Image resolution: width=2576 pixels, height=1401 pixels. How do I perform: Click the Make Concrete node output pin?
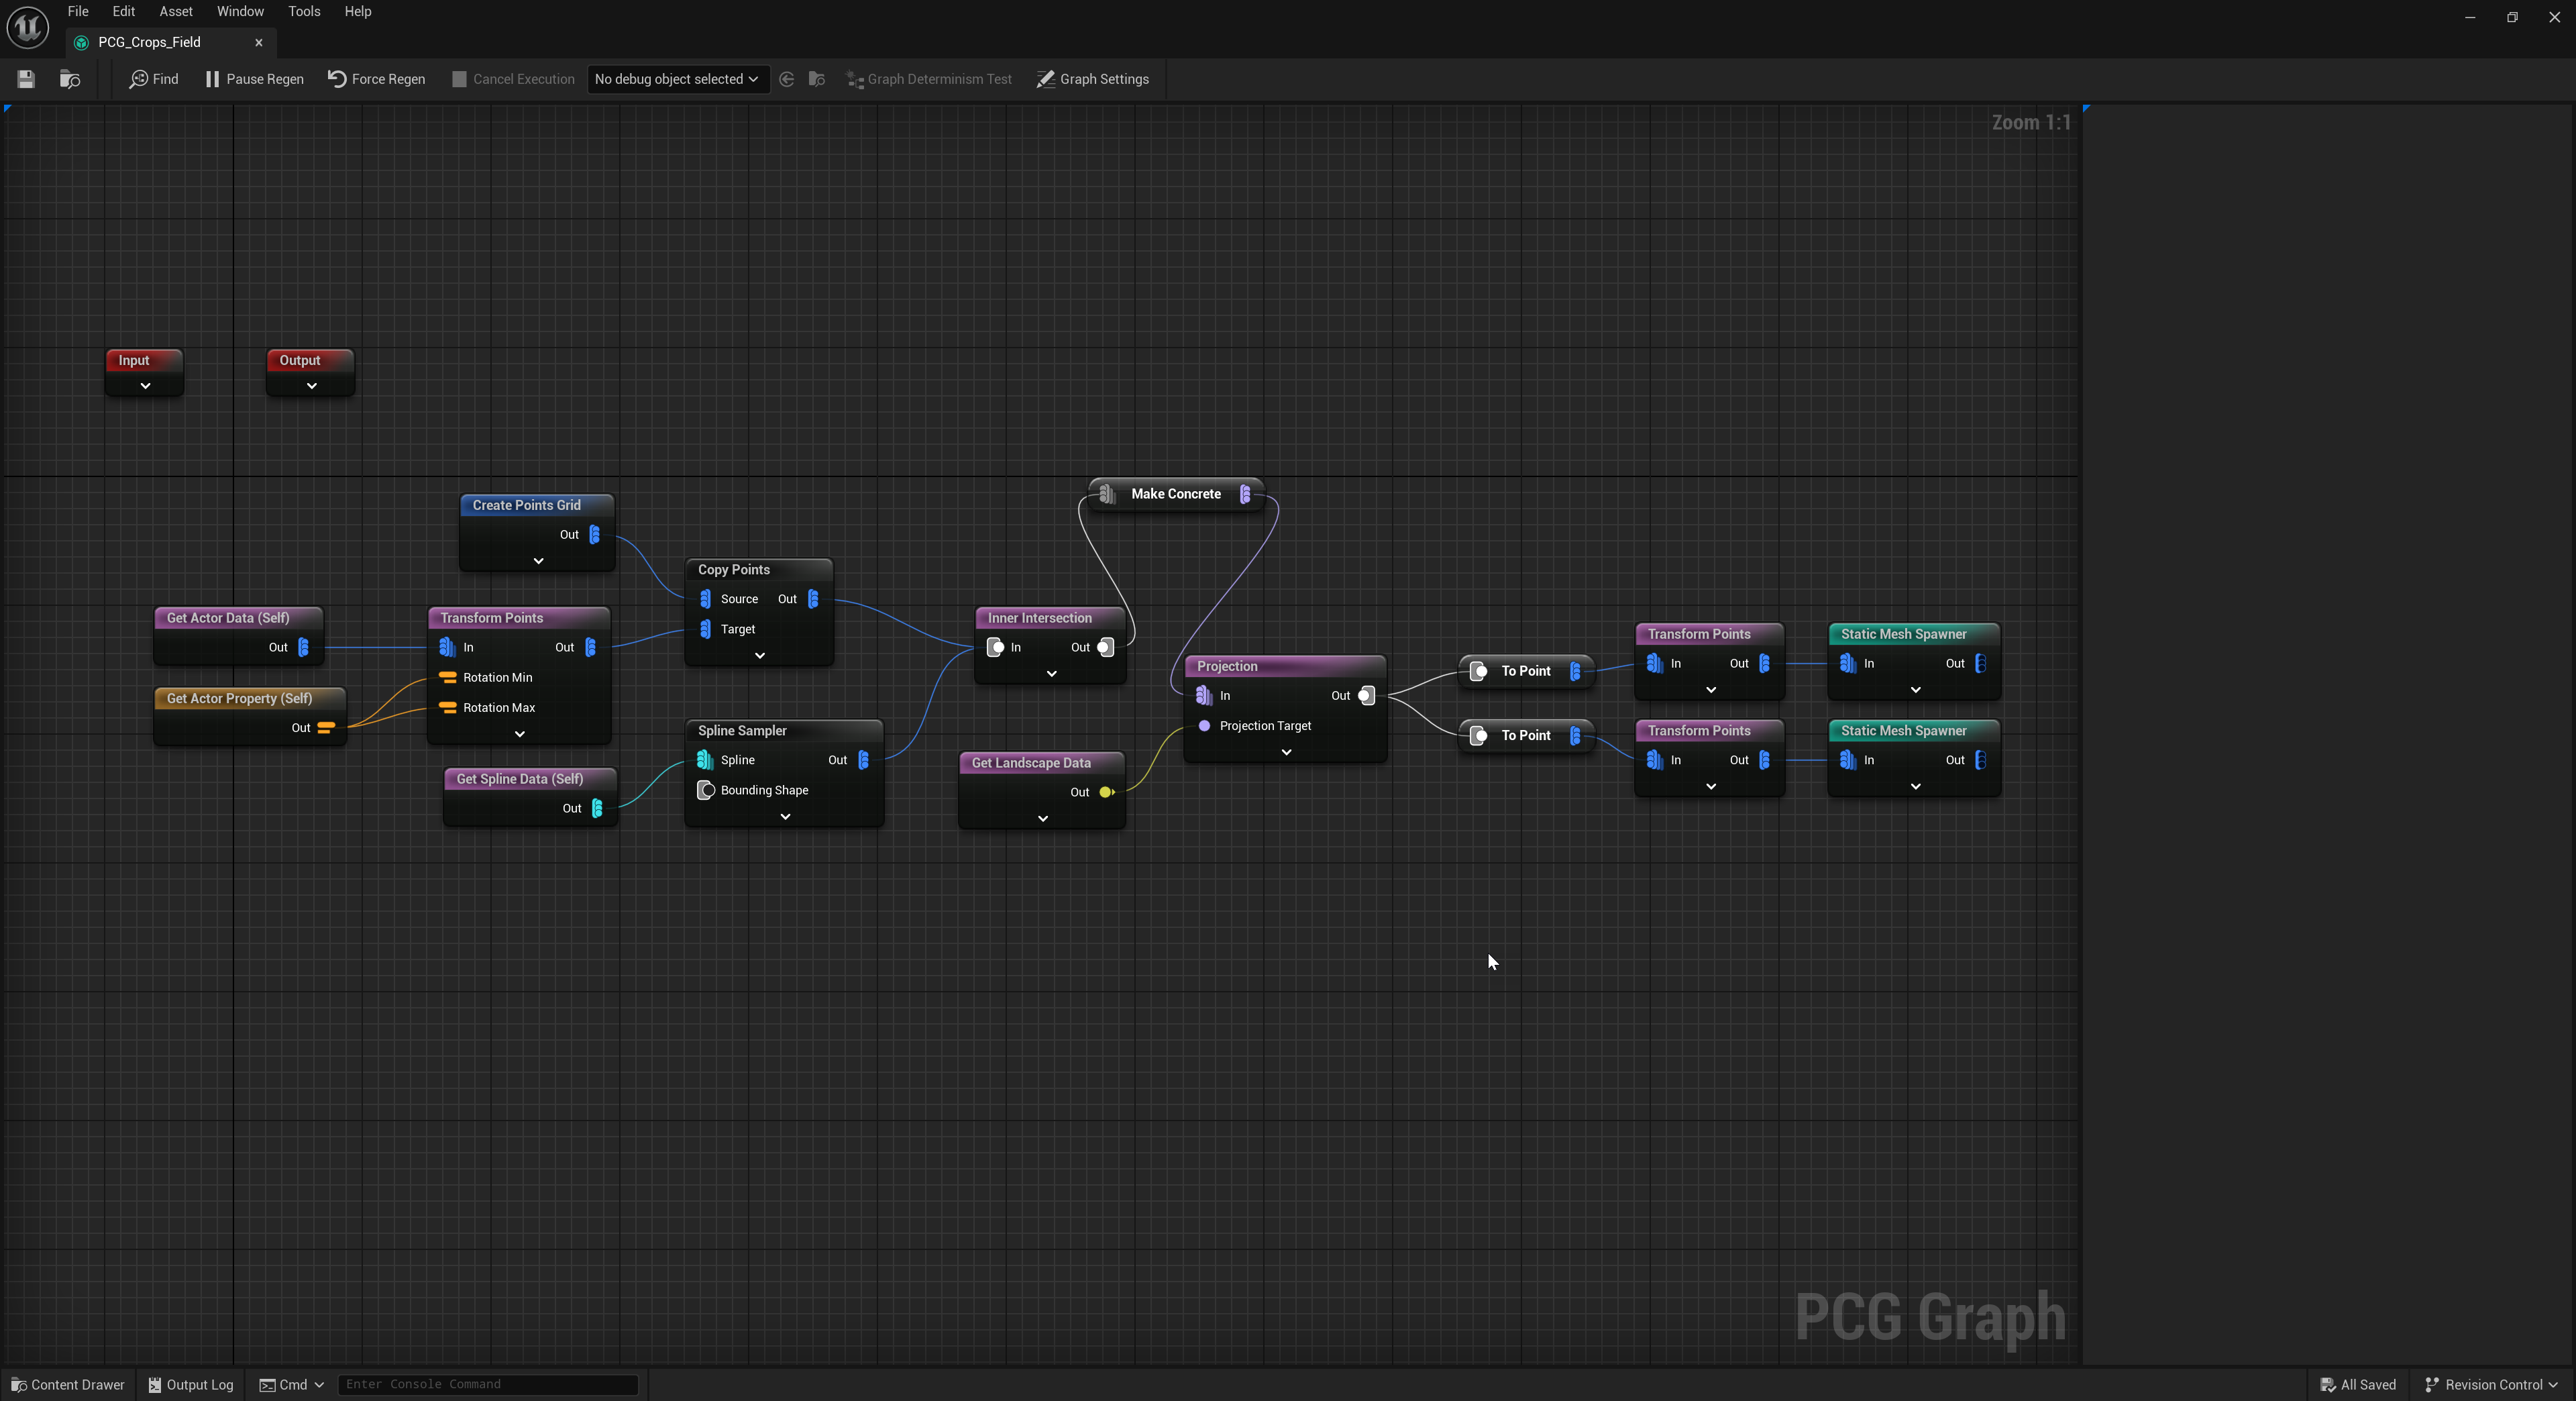(1245, 494)
